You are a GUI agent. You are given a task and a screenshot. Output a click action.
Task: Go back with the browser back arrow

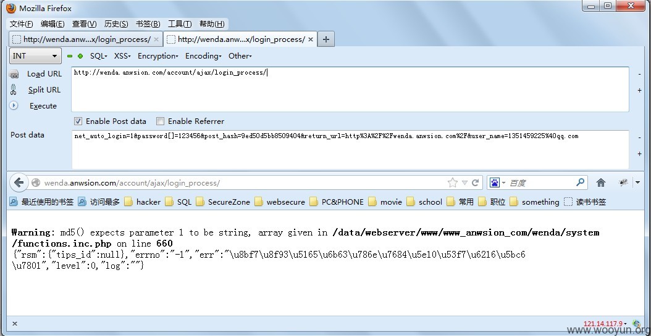click(19, 182)
